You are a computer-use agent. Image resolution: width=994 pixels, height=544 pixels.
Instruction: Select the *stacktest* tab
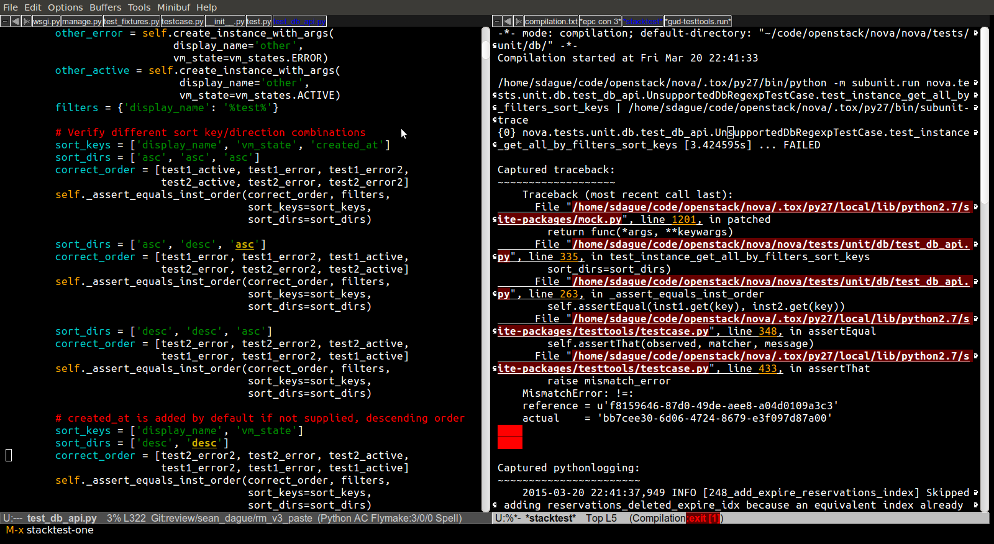tap(642, 21)
